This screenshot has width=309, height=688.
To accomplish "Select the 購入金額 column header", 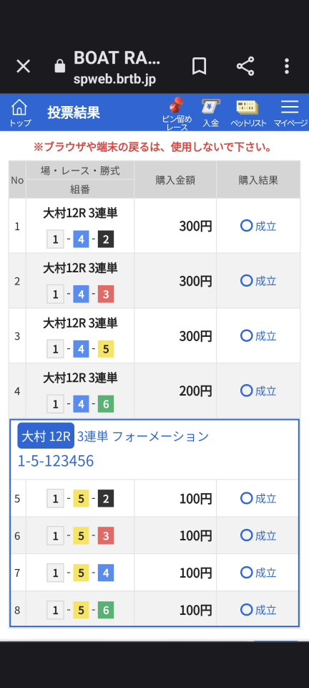I will 175,180.
